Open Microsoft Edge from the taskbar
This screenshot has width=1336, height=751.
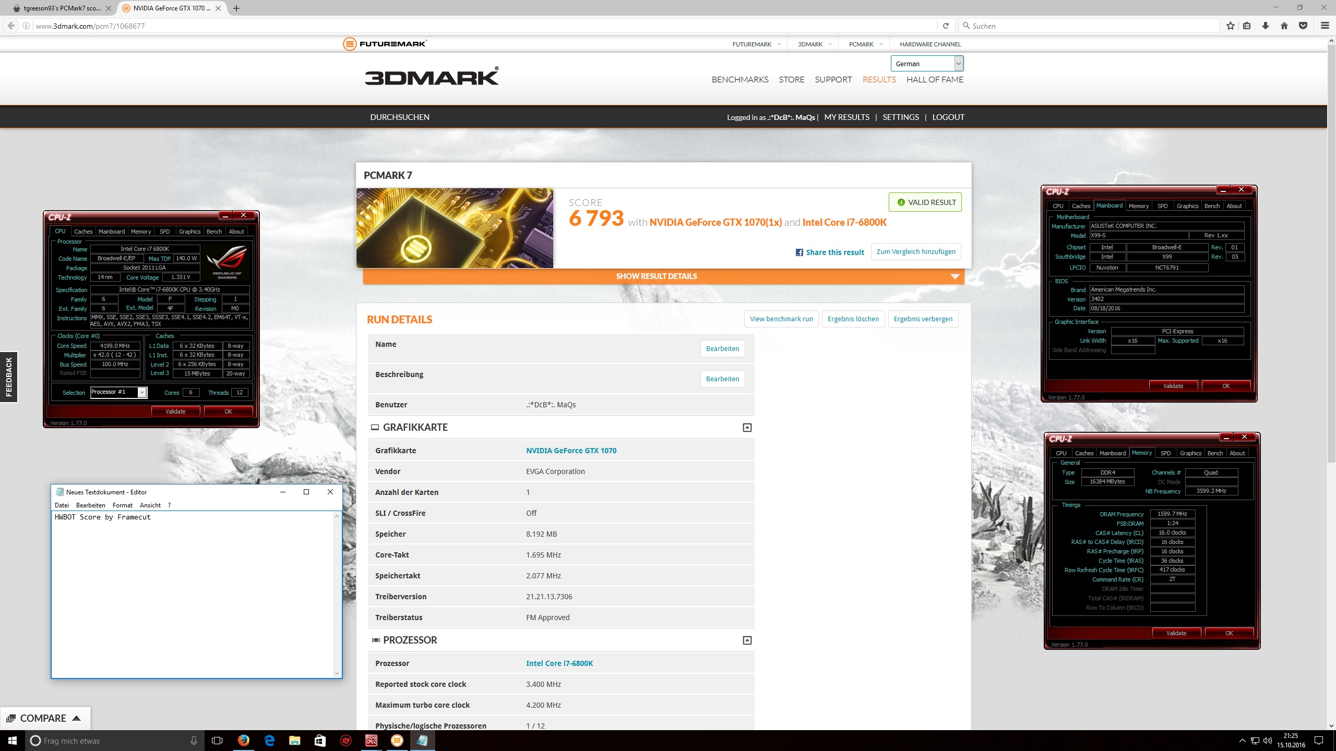point(269,741)
